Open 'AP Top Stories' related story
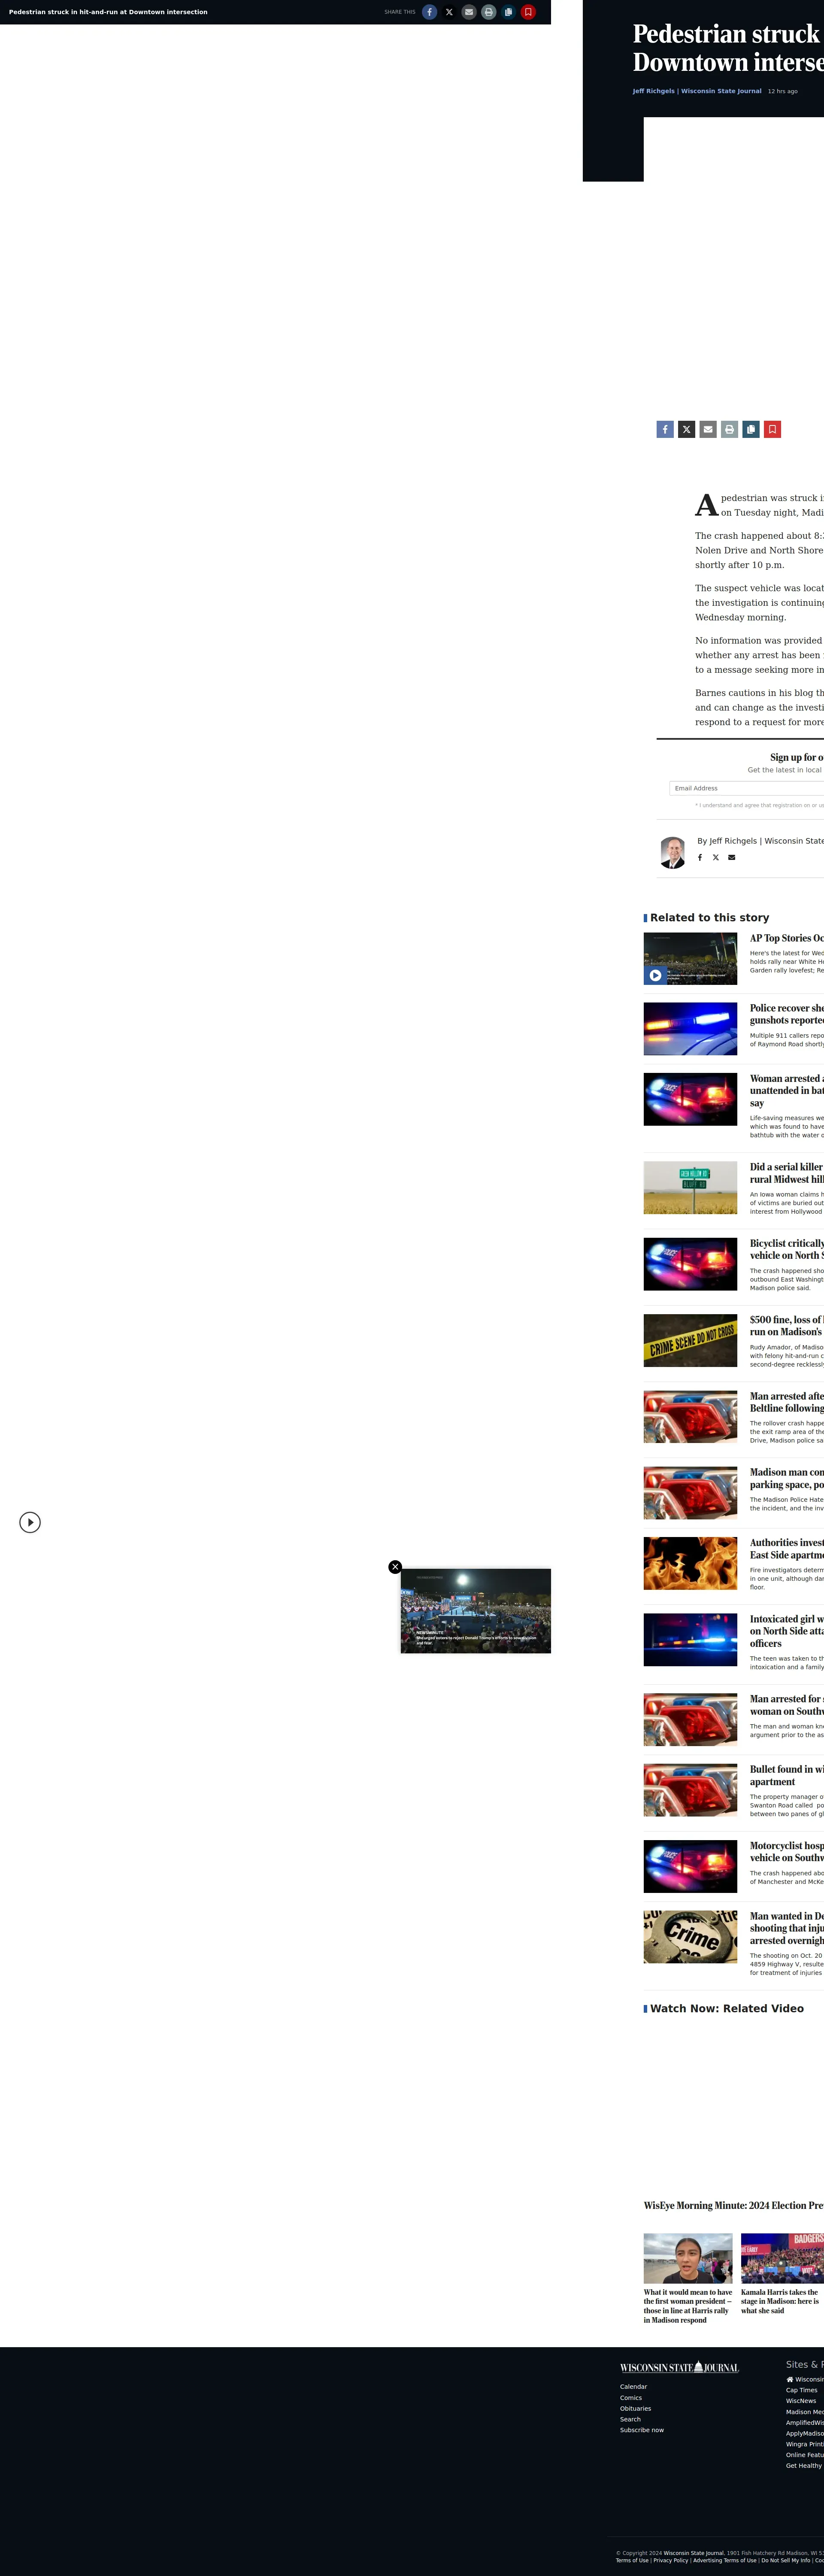The image size is (824, 2576). tap(787, 938)
